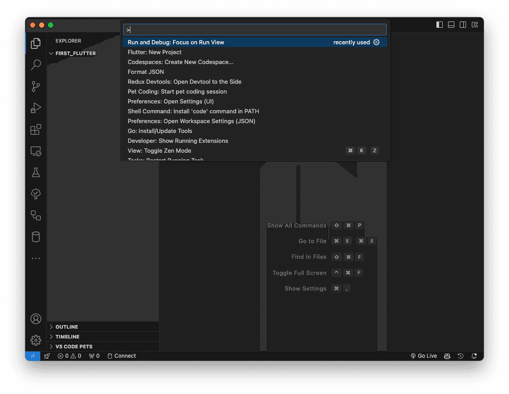Open the Search view in activity bar
The height and width of the screenshot is (394, 509).
(36, 65)
